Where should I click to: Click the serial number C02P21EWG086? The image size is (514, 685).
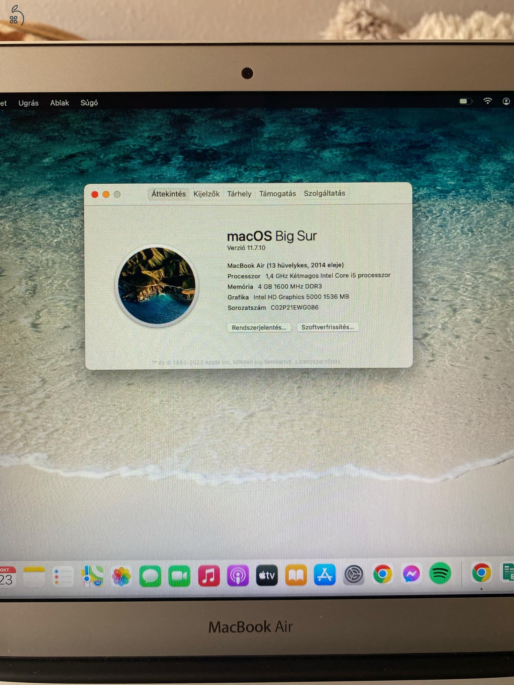[294, 307]
